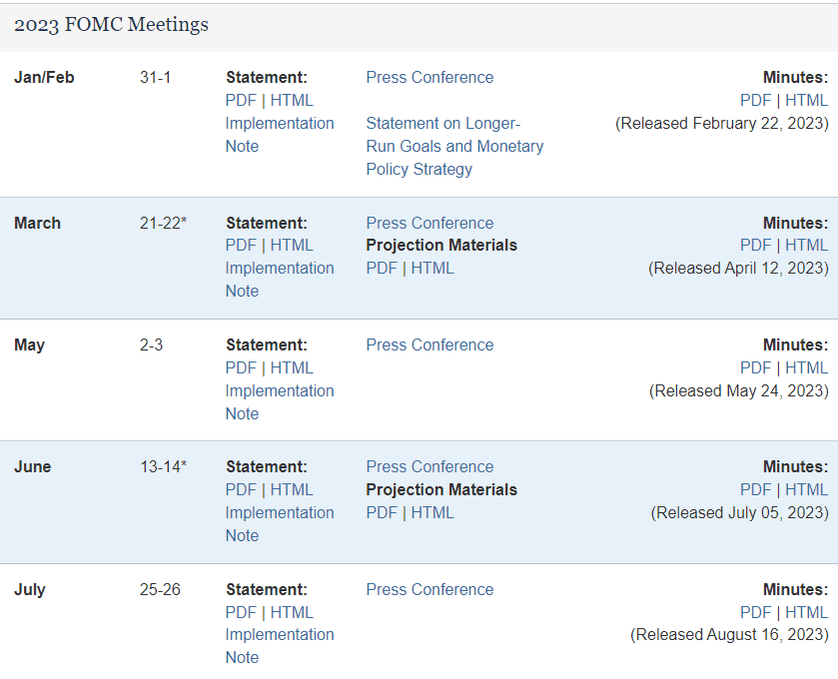
Task: Open July minutes HTML link
Action: click(x=806, y=613)
